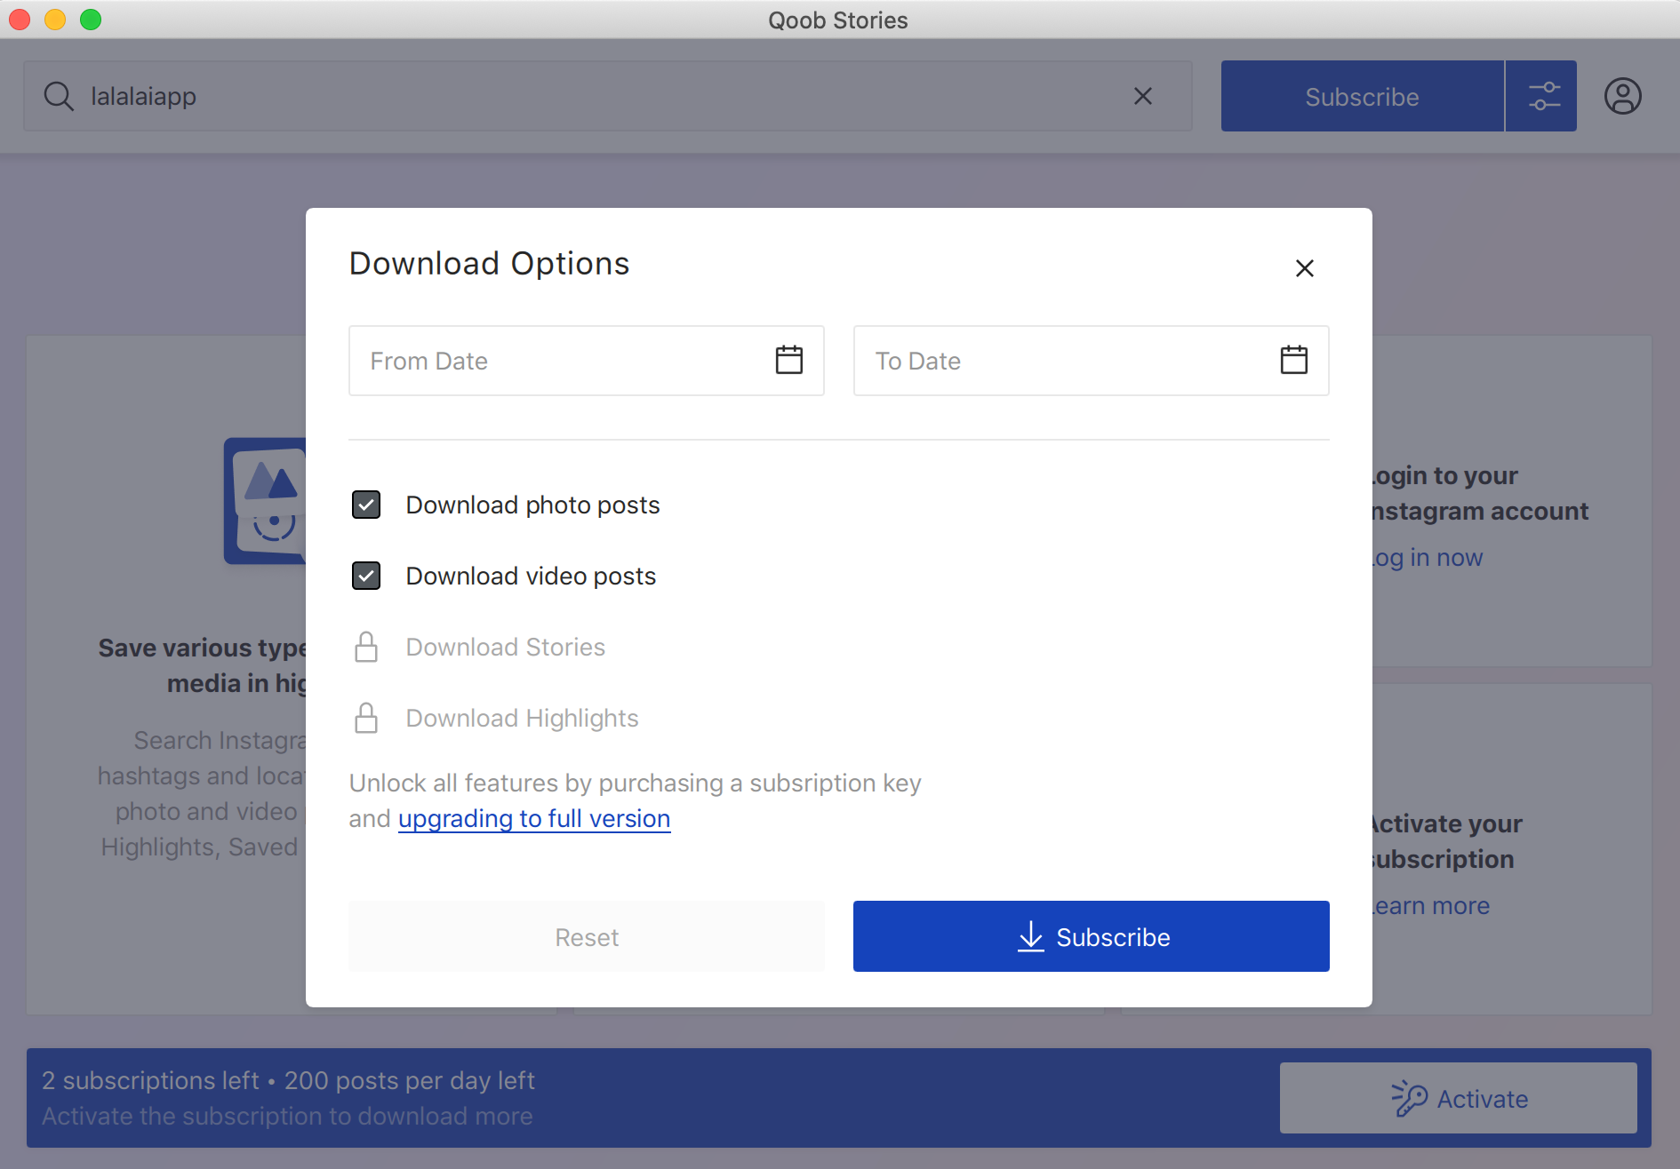Viewport: 1680px width, 1169px height.
Task: Follow the upgrading to full version link
Action: pyautogui.click(x=534, y=818)
